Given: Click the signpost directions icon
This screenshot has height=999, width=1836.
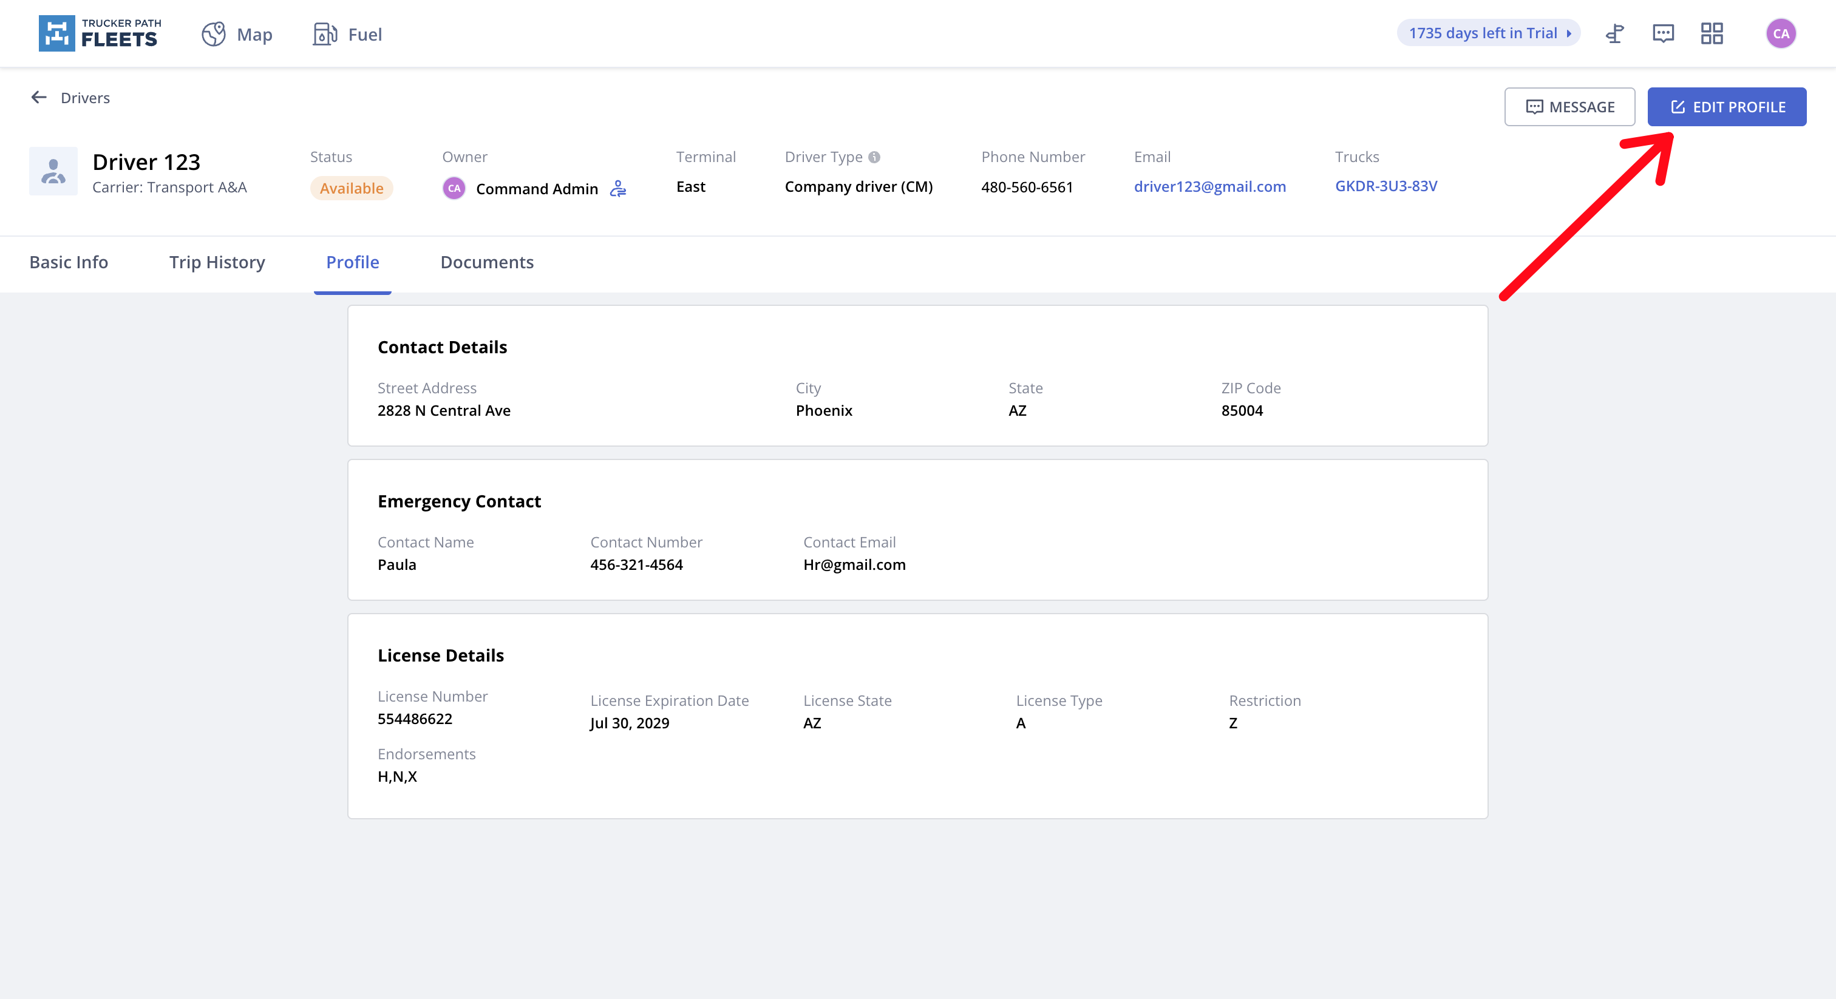Looking at the screenshot, I should tap(1614, 33).
